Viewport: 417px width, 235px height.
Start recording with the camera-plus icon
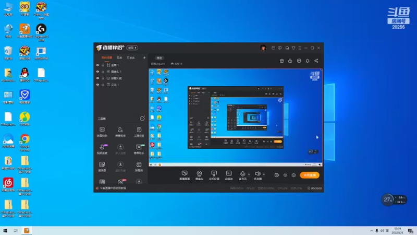pyautogui.click(x=277, y=175)
